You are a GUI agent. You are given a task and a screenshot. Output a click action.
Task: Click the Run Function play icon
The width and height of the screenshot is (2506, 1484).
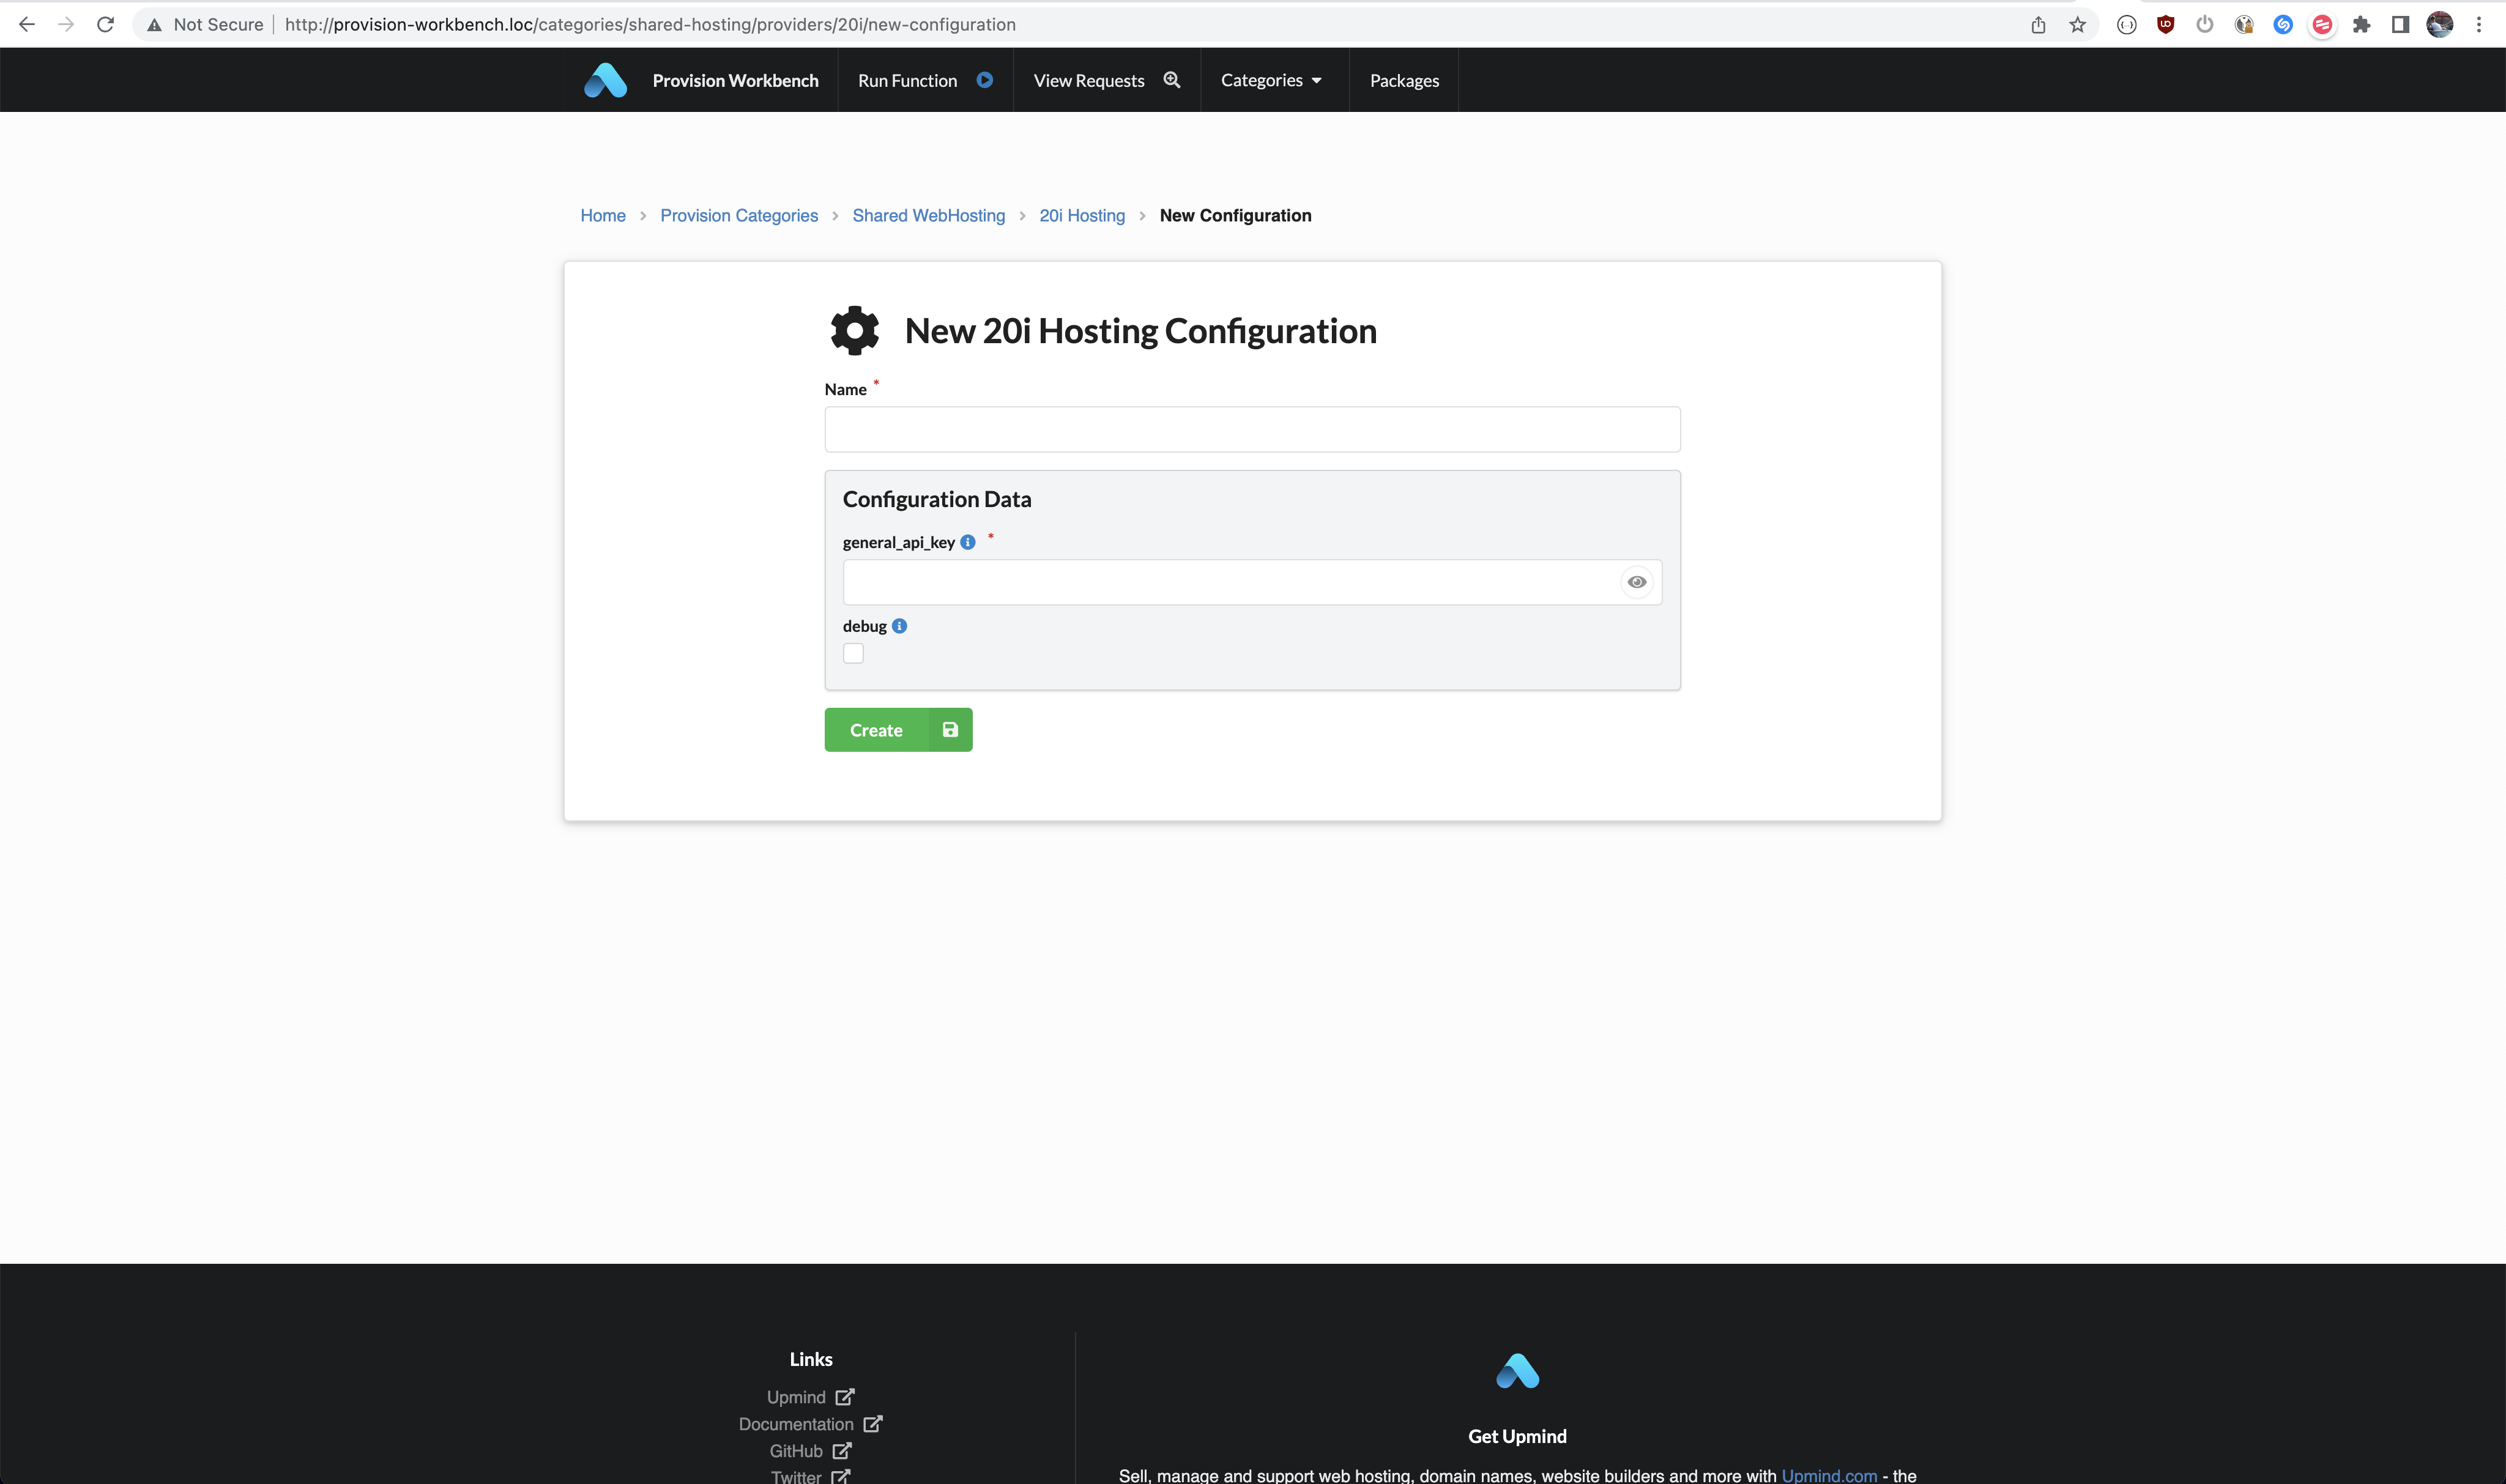[985, 80]
